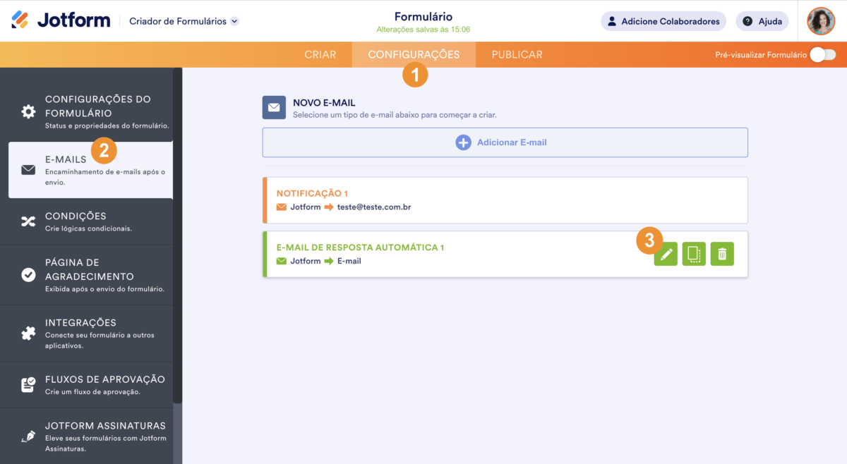Open the user profile avatar
This screenshot has width=847, height=464.
click(x=821, y=21)
